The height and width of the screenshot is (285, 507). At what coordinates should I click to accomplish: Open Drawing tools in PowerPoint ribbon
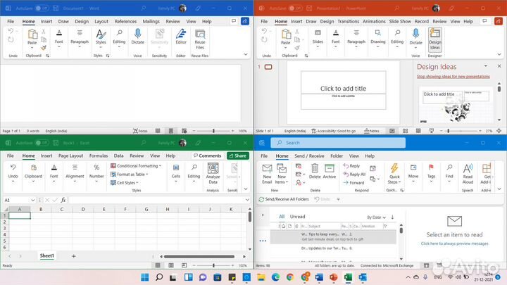377,39
